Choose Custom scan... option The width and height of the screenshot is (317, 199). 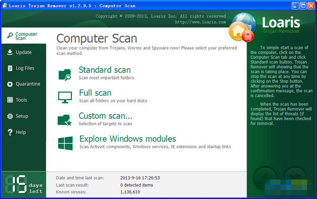(105, 116)
